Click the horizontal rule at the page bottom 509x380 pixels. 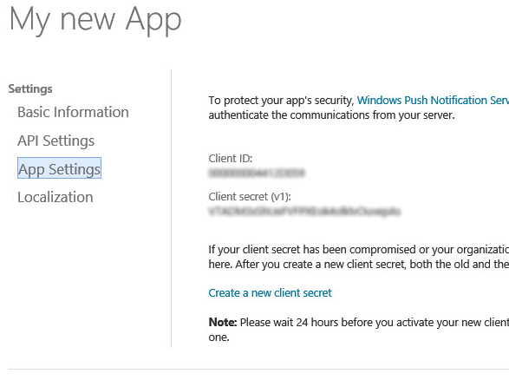[258, 369]
